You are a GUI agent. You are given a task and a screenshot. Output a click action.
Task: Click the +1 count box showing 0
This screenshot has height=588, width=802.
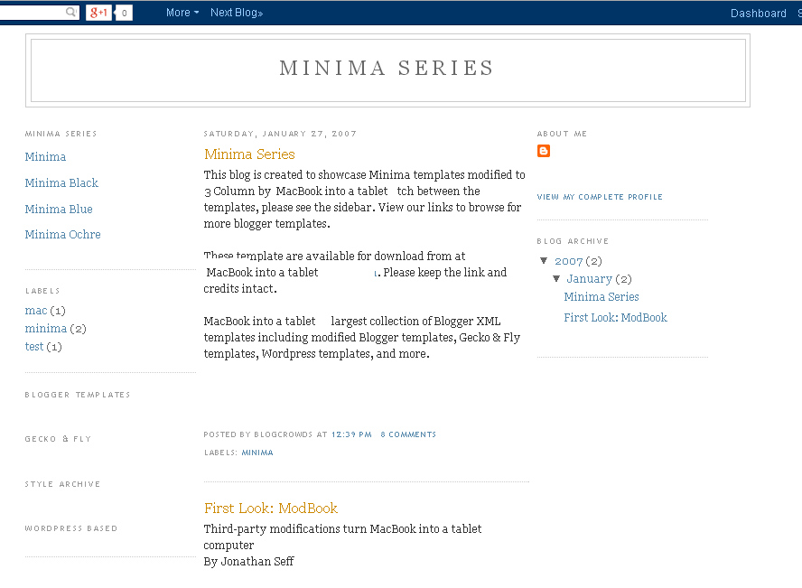tap(125, 13)
